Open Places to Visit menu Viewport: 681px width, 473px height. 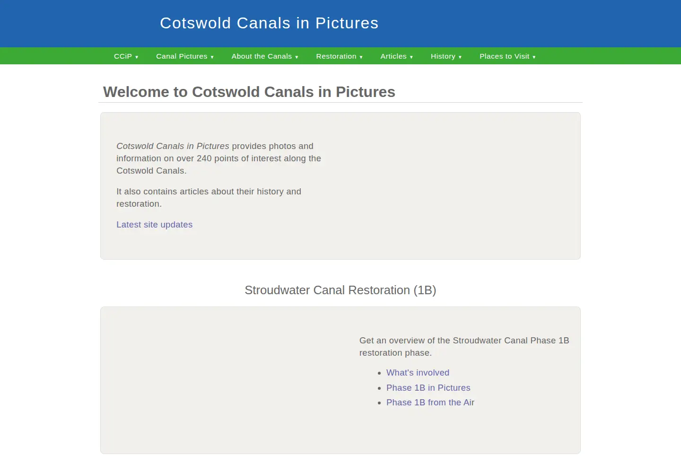(x=507, y=56)
